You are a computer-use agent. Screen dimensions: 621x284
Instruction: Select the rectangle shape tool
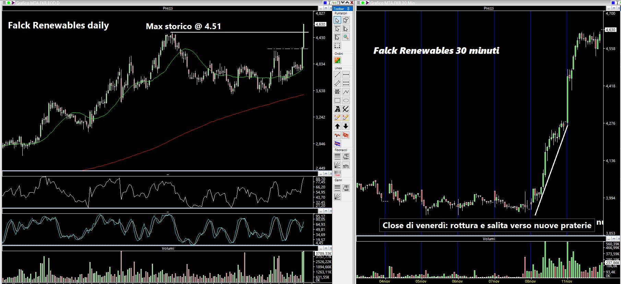click(337, 100)
